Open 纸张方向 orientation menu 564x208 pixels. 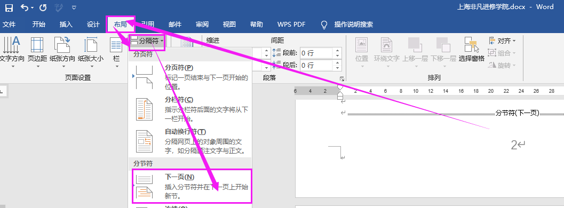62,52
